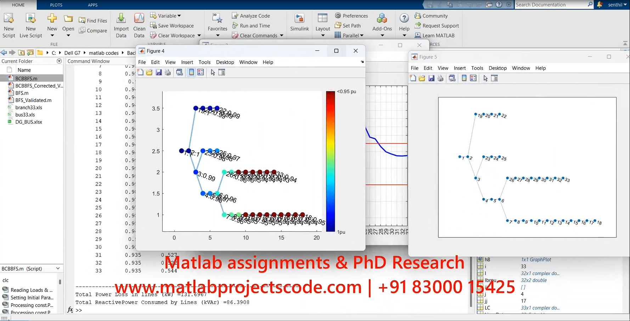Select the Save figure icon in Figure 4
630x321 pixels.
[159, 72]
